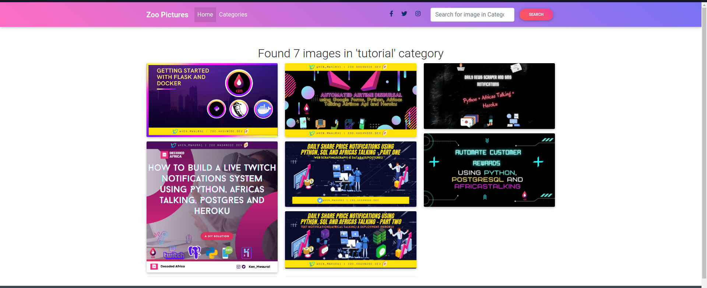
Task: Open Automate Customer Rewards image
Action: (x=489, y=170)
